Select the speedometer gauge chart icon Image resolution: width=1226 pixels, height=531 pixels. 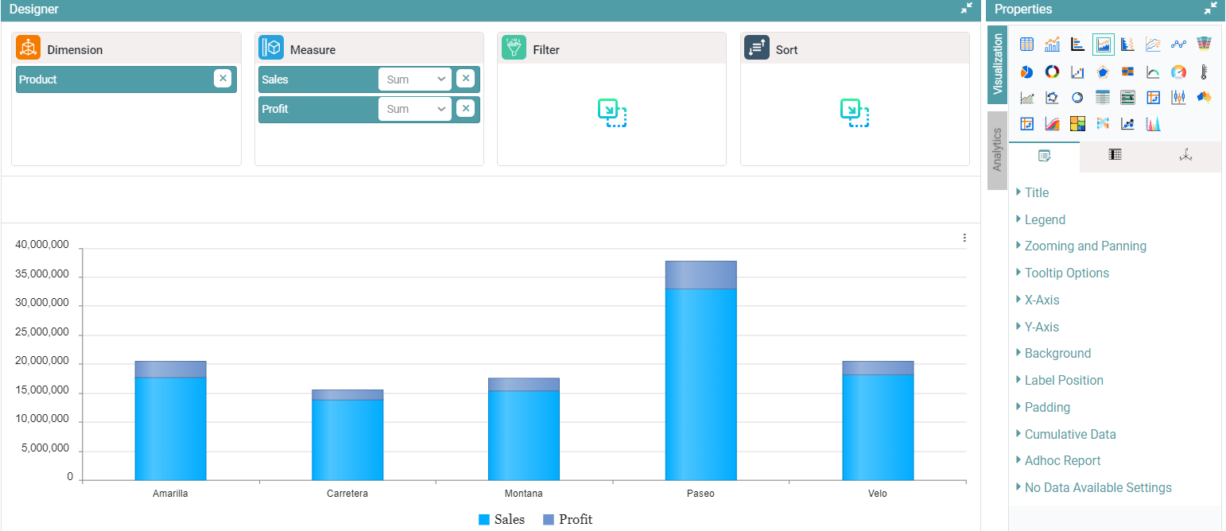pyautogui.click(x=1178, y=72)
